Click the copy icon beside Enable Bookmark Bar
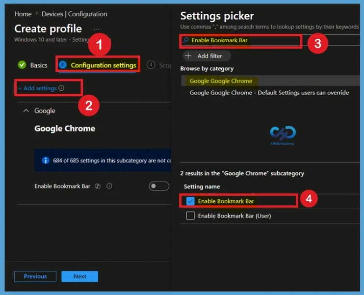The height and width of the screenshot is (295, 364). [x=98, y=186]
